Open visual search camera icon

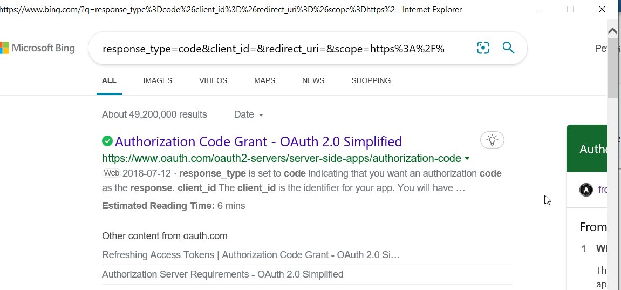click(x=483, y=48)
